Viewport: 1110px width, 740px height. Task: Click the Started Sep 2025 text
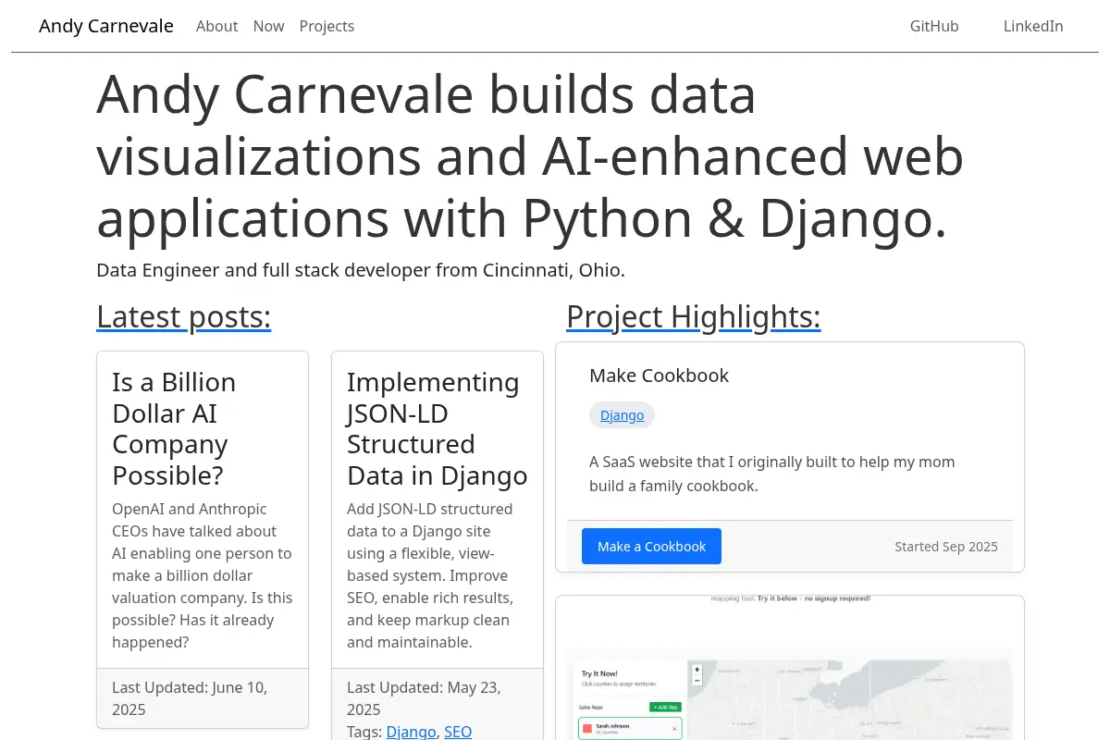click(946, 547)
